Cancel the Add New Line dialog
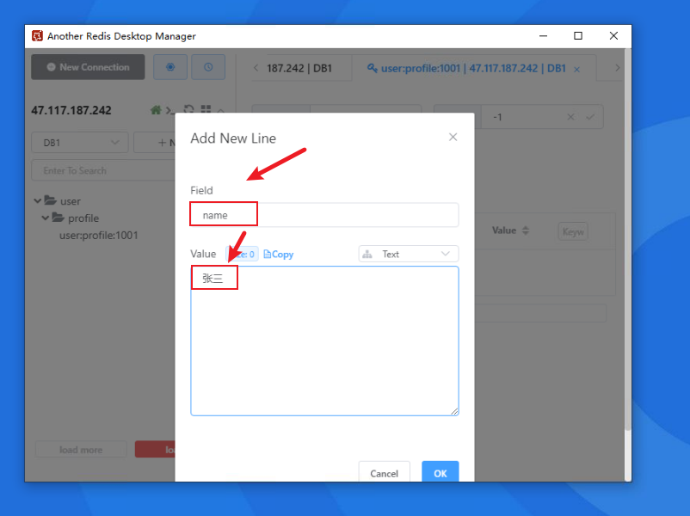The height and width of the screenshot is (516, 690). point(385,473)
